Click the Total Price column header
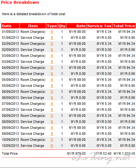Screen dimensions: 136x168 [x=124, y=26]
